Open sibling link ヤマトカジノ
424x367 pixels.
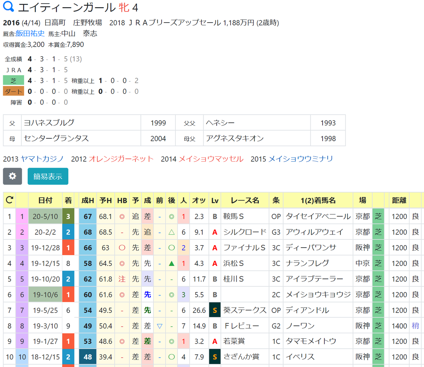pyautogui.click(x=42, y=159)
